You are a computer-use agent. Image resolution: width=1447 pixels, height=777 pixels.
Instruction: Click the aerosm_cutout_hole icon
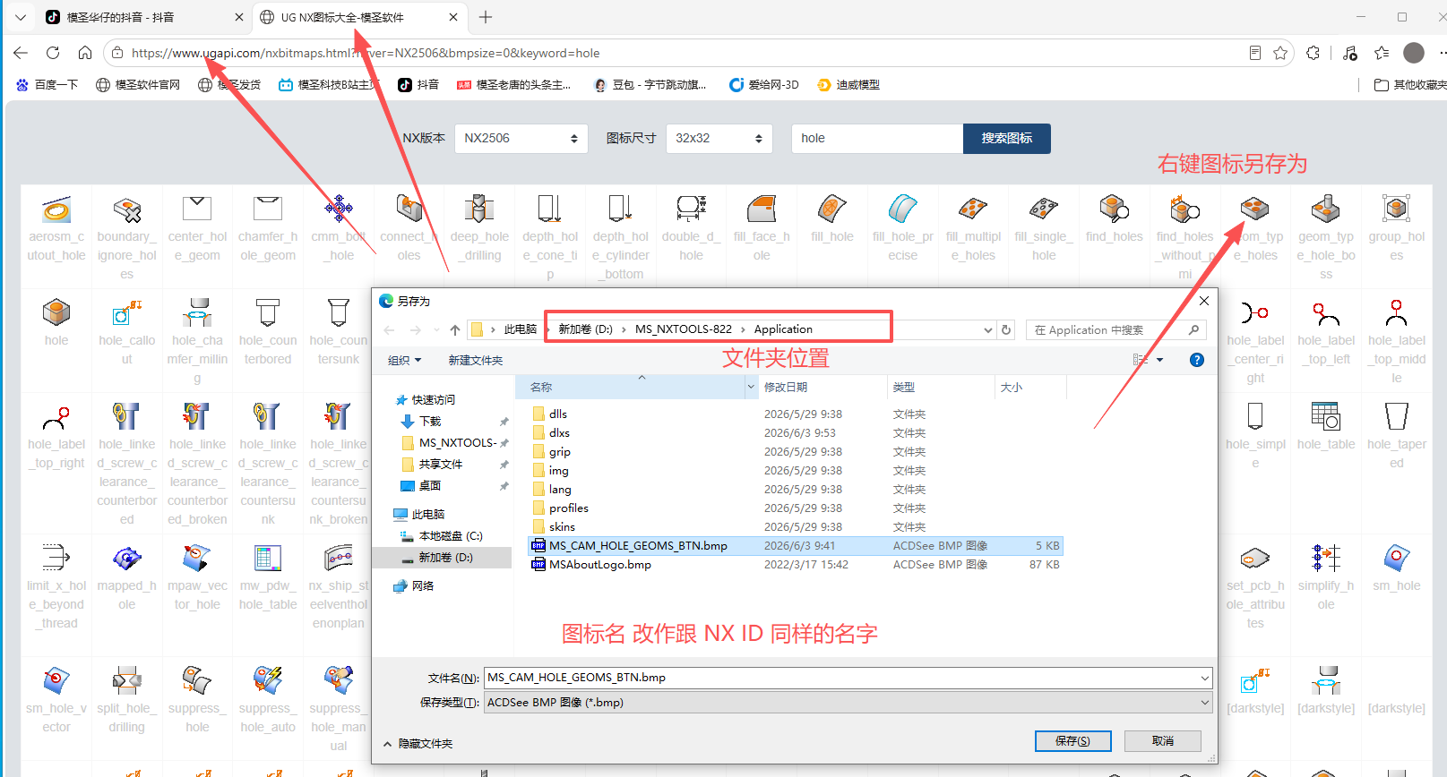click(56, 209)
